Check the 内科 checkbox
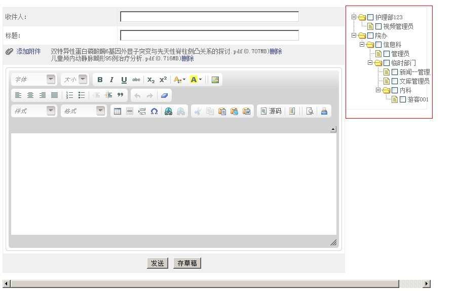This screenshot has height=291, width=458. 395,90
